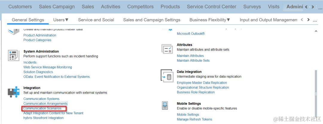
Task: Expand the Users dropdown tab
Action: (x=61, y=20)
